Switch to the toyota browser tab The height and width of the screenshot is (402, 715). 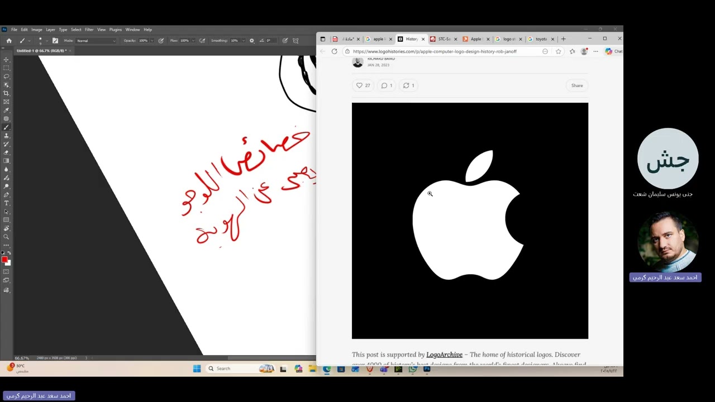pos(541,39)
